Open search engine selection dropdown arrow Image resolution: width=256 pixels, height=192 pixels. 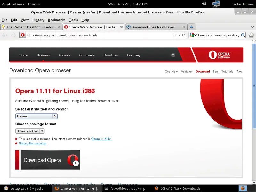coord(196,35)
